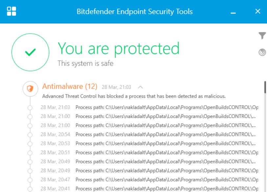Open the scan radar icon

tap(262, 52)
